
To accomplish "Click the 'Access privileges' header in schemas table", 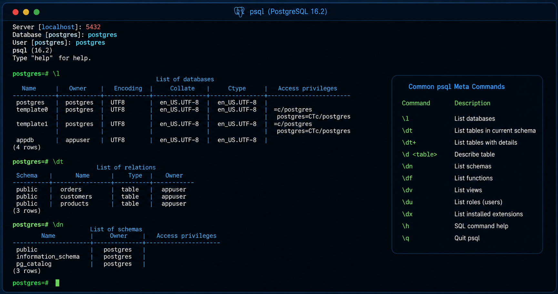I will click(187, 236).
